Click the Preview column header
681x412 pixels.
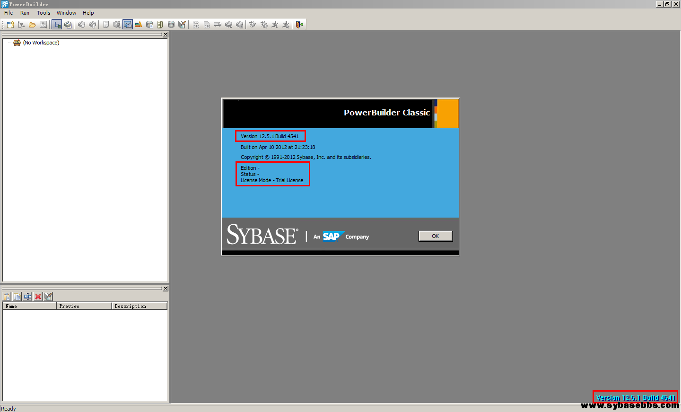84,306
